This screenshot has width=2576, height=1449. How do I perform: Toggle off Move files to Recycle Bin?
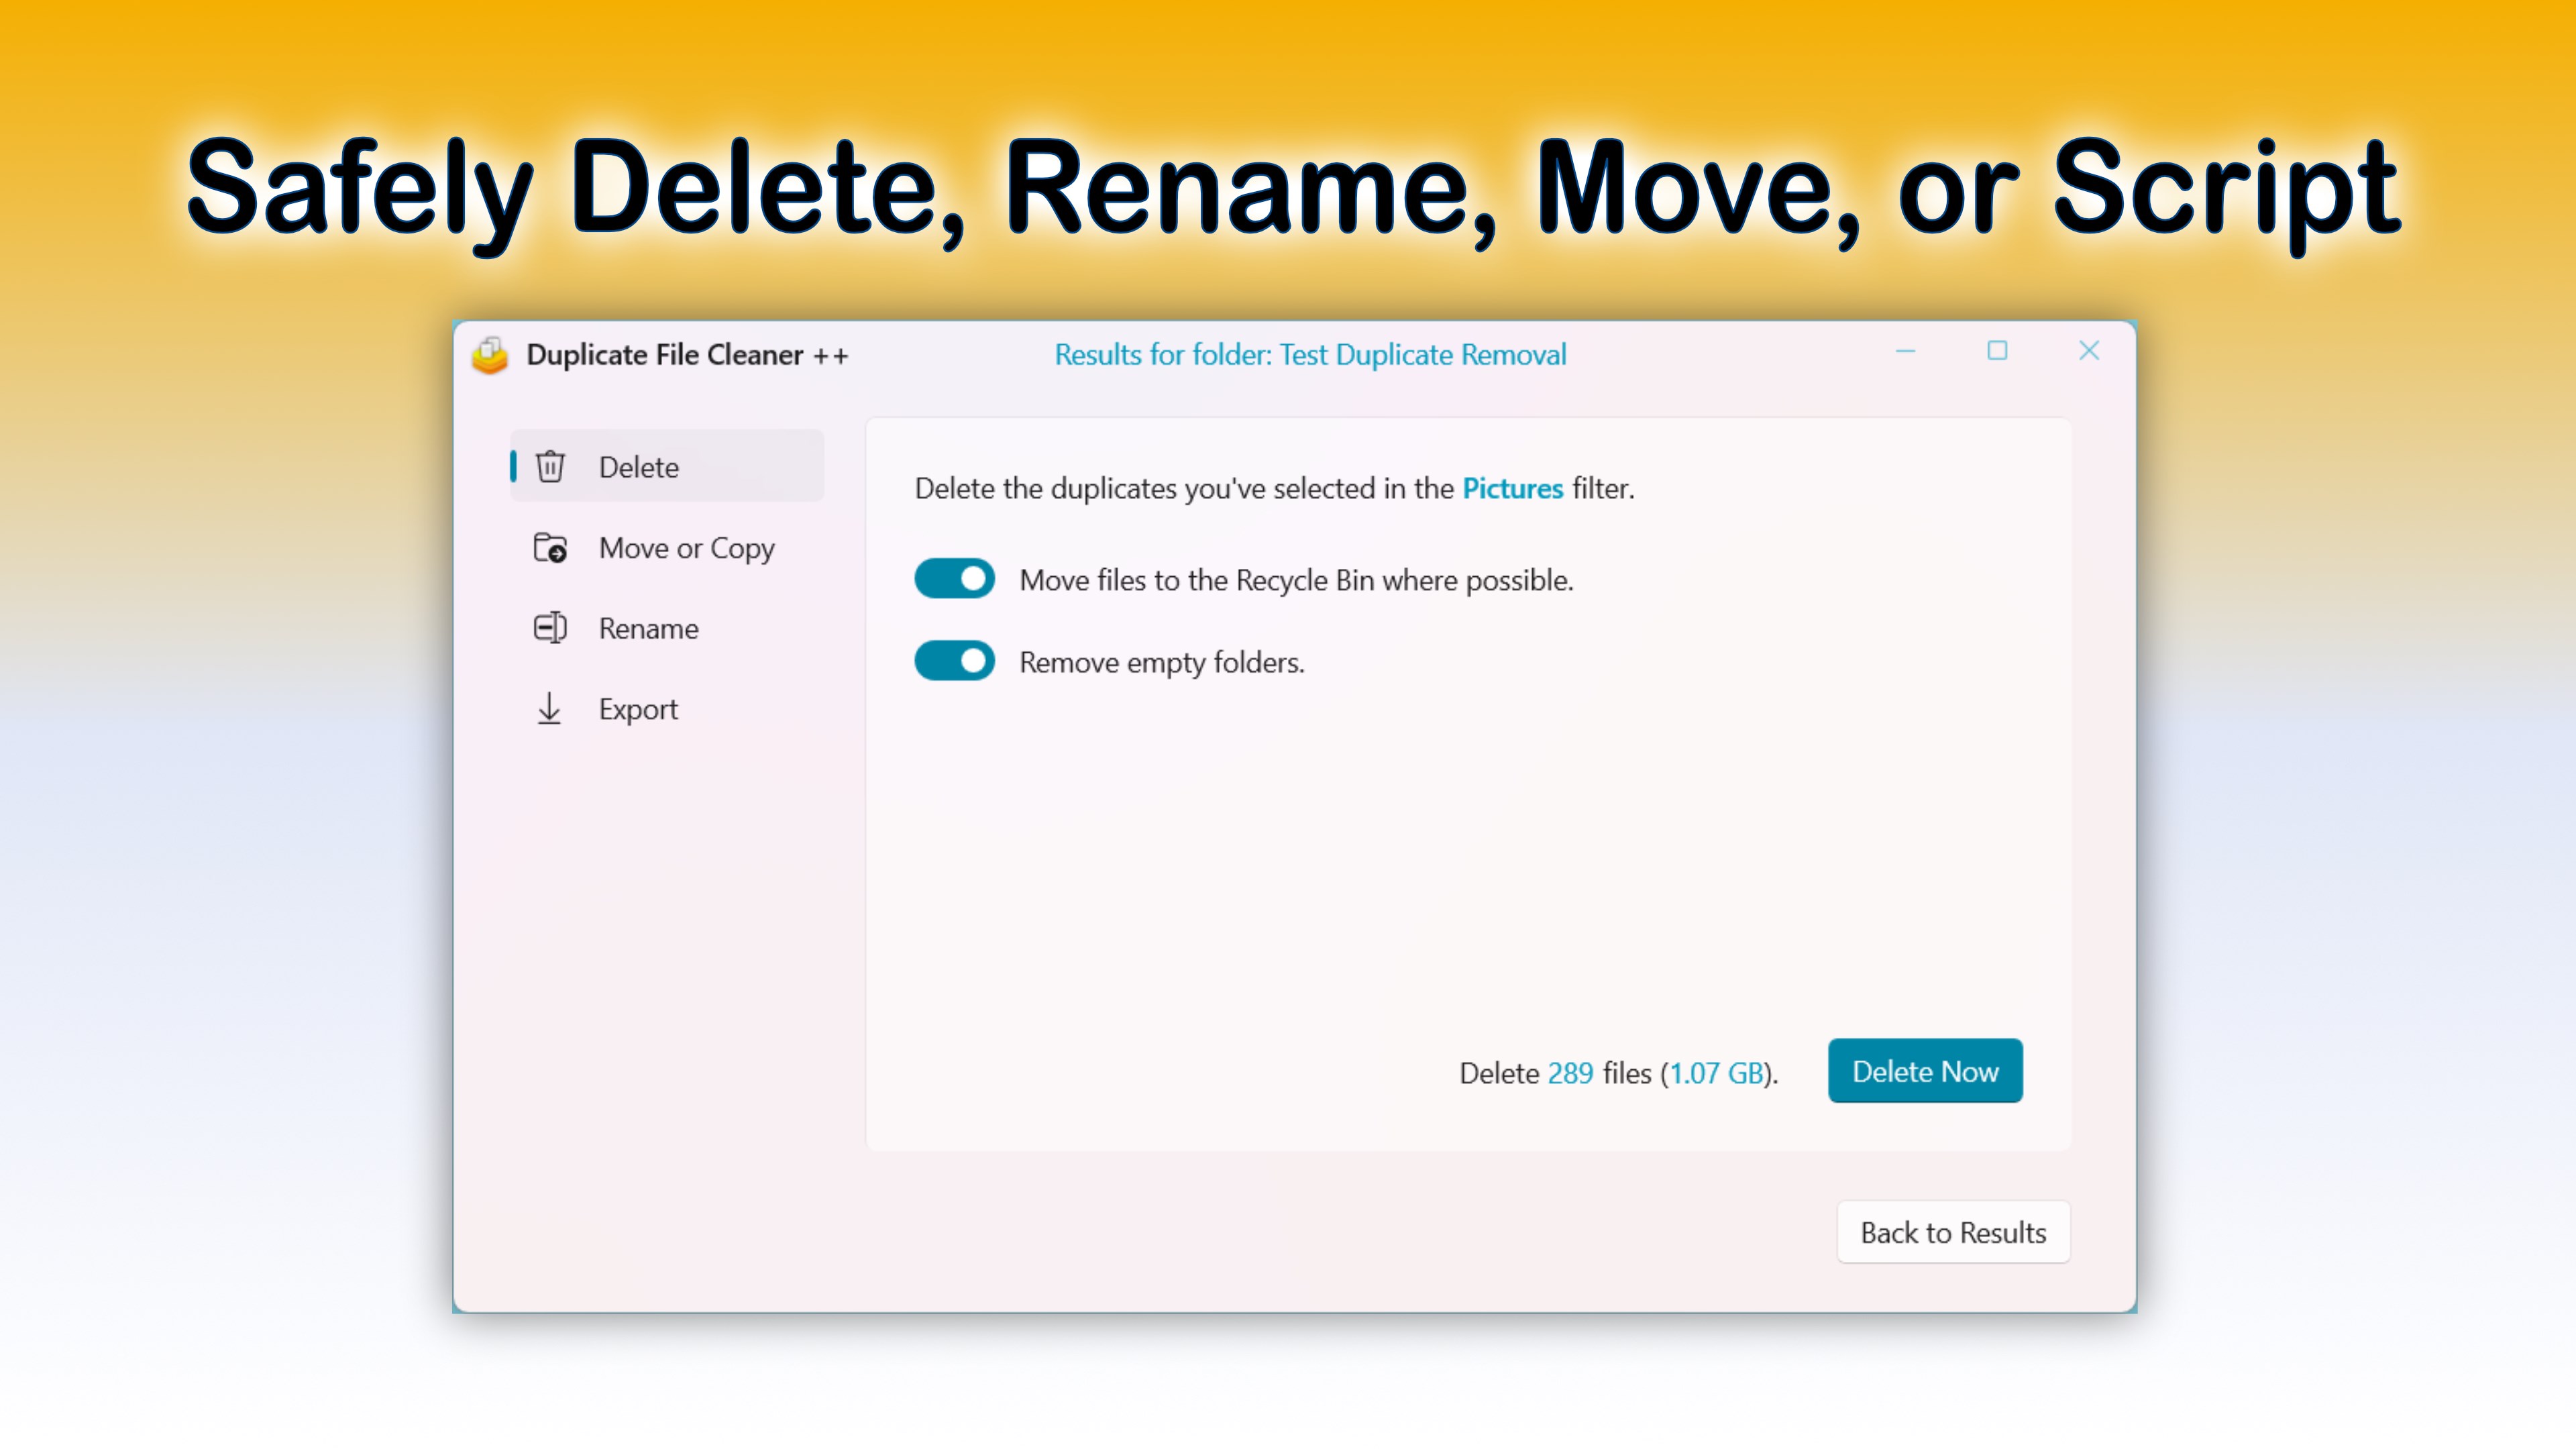click(x=954, y=579)
